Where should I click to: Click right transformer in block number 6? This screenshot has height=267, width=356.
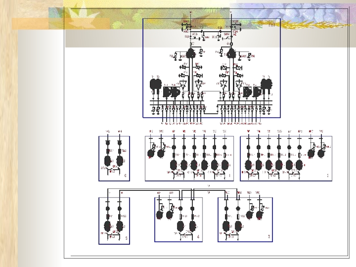(x=119, y=161)
